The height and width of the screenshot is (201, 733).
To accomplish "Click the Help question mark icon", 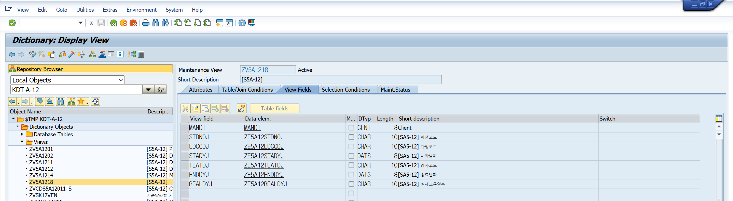I will (x=242, y=23).
